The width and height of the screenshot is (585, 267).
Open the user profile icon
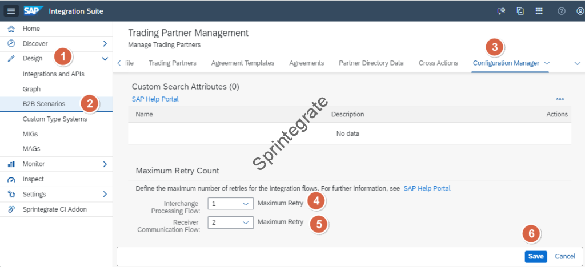coord(579,11)
